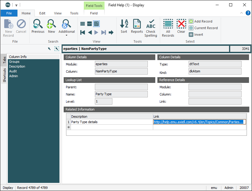This screenshot has width=252, height=191.
Task: Start a New search
Action: pyautogui.click(x=51, y=27)
